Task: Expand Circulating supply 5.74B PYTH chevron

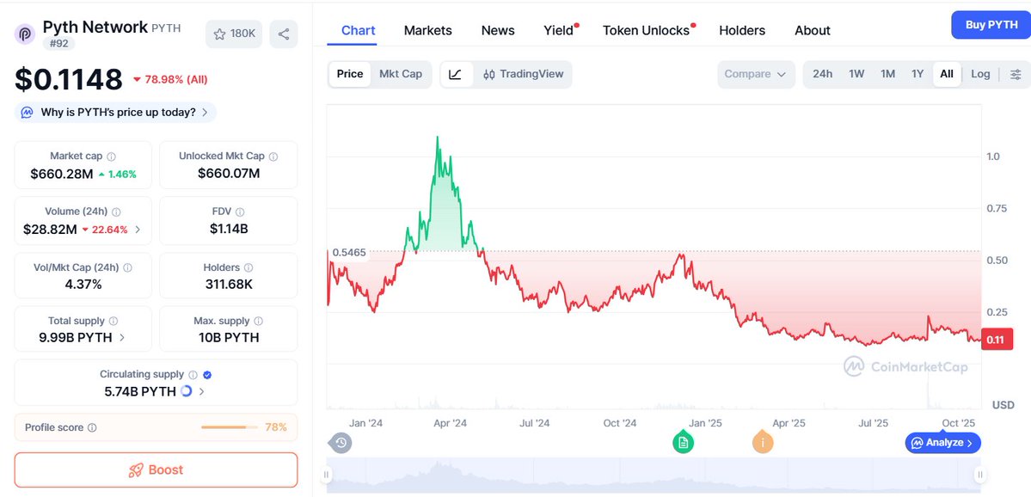Action: coord(201,392)
